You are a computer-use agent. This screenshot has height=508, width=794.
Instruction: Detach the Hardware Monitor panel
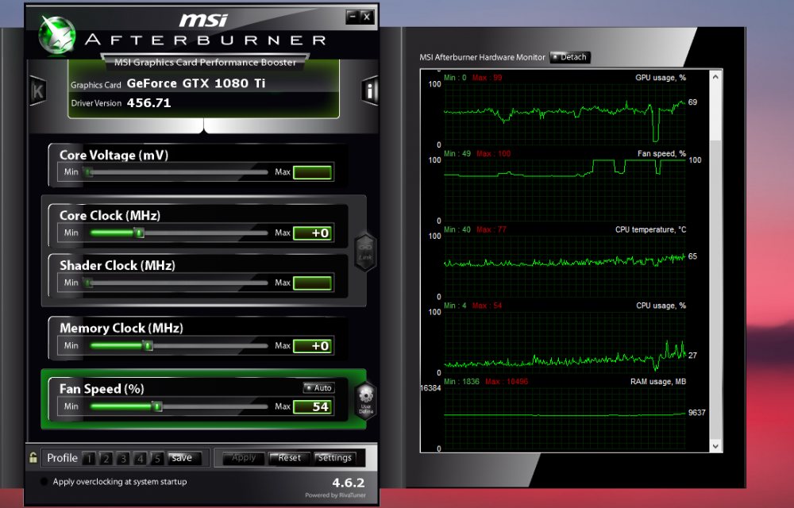pyautogui.click(x=570, y=57)
